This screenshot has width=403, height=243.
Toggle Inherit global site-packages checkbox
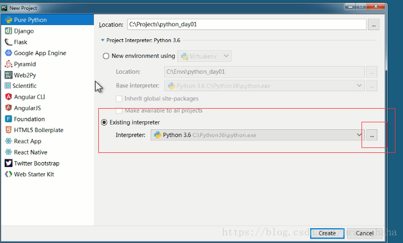tap(119, 99)
